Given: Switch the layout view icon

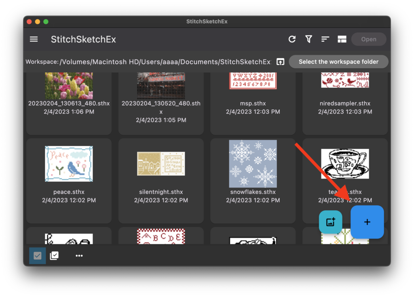Looking at the screenshot, I should 342,39.
